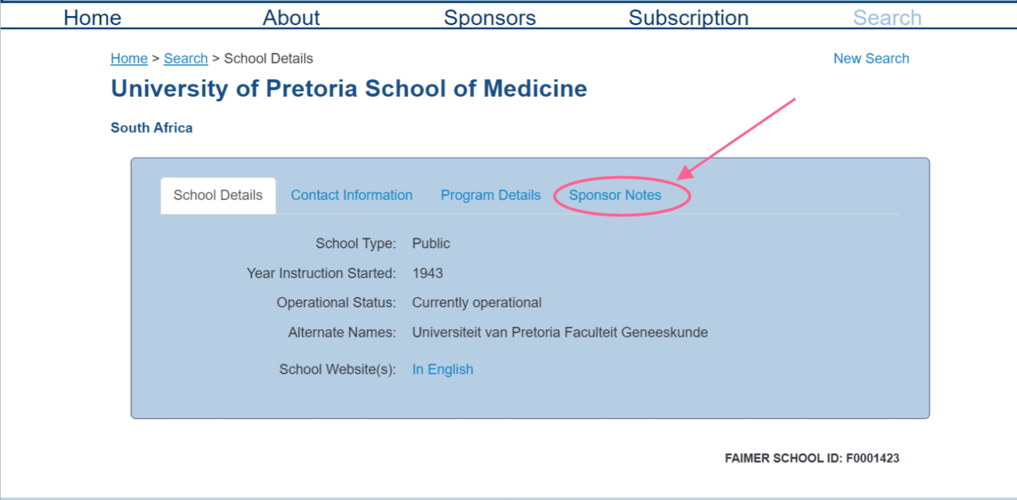
Task: Click the School Details breadcrumb text
Action: tap(269, 58)
